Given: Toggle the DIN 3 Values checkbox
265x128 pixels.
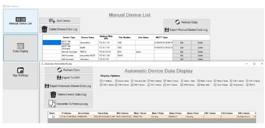Looking at the screenshot, I should [x=101, y=85].
